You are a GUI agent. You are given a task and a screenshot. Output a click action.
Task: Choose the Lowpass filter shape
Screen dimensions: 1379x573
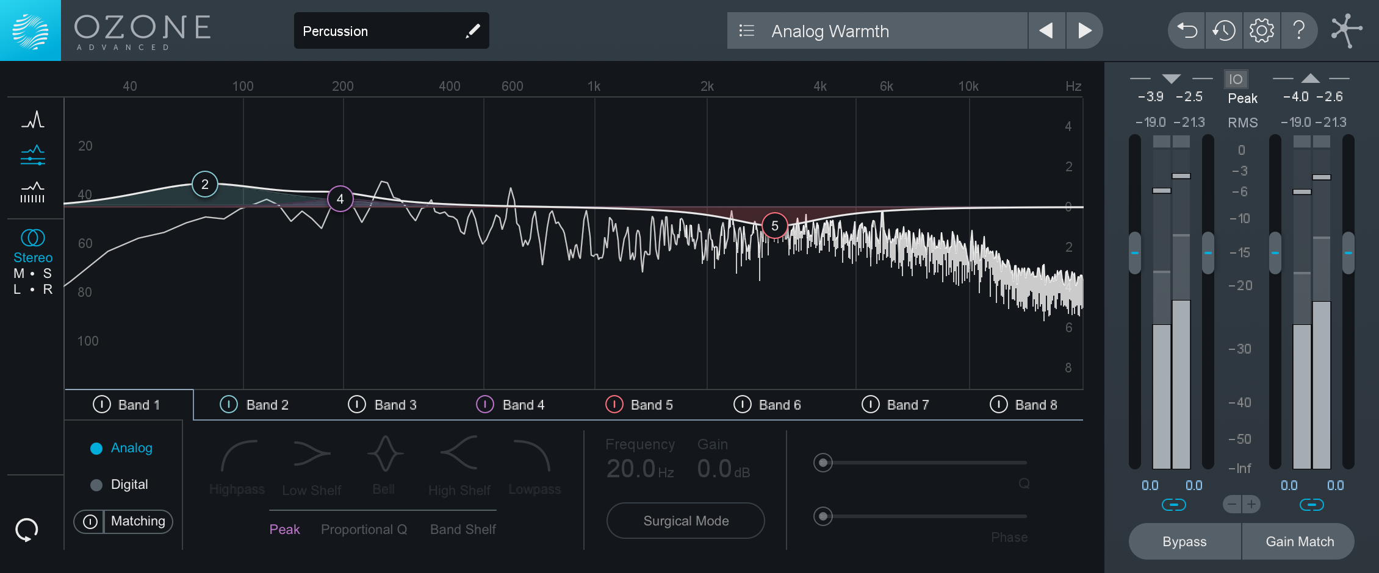pyautogui.click(x=535, y=466)
